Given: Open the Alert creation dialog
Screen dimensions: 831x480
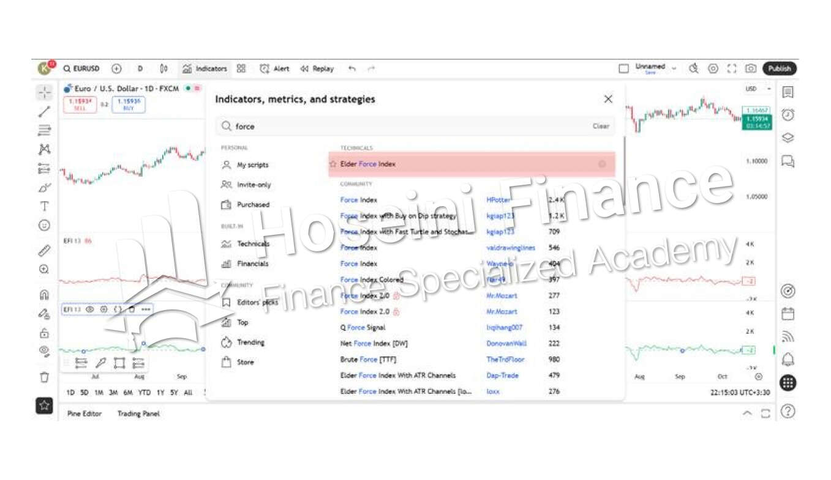Looking at the screenshot, I should point(274,68).
